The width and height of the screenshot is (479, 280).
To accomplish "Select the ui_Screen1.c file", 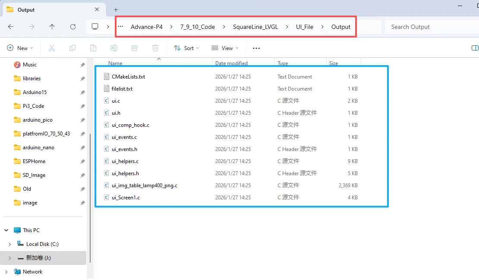I will pyautogui.click(x=126, y=198).
